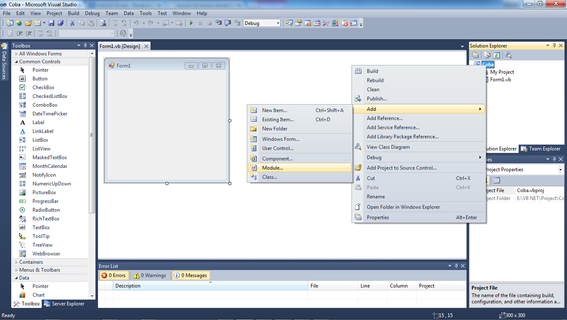Click View Class Diagram icon in Solution Explorer
The height and width of the screenshot is (320, 567).
(x=508, y=55)
